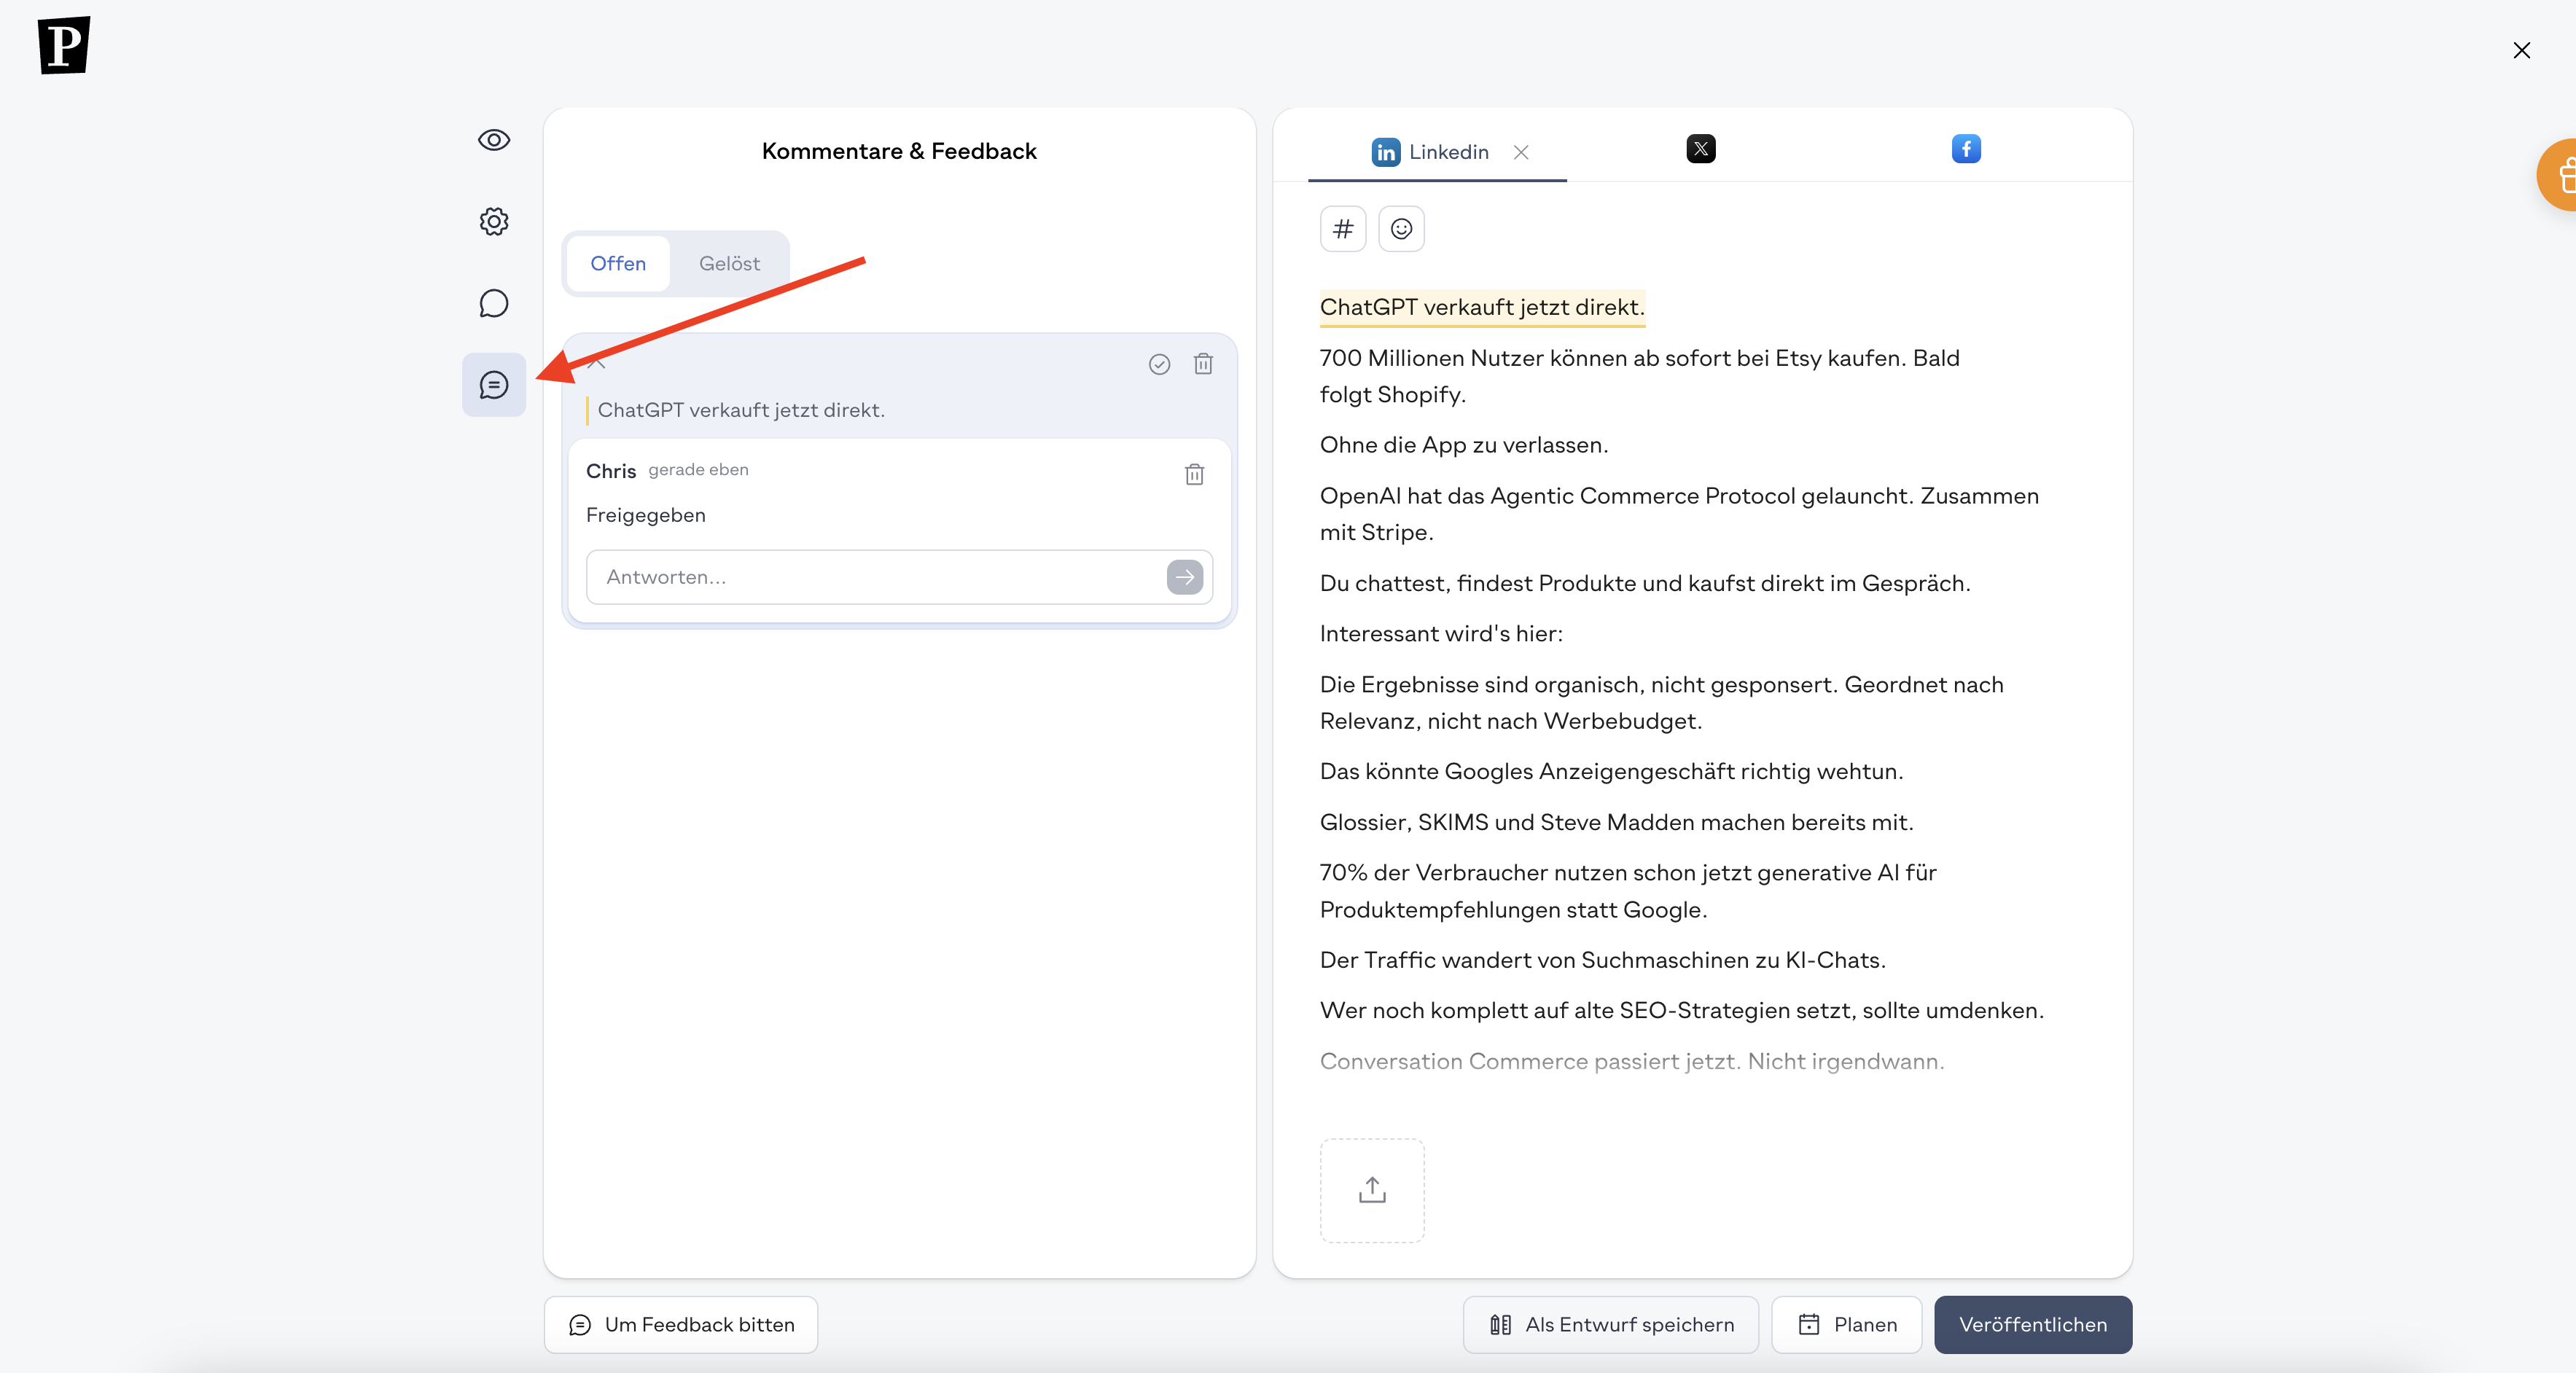Click Als Entwurf speichern button
2576x1373 pixels.
(1610, 1324)
